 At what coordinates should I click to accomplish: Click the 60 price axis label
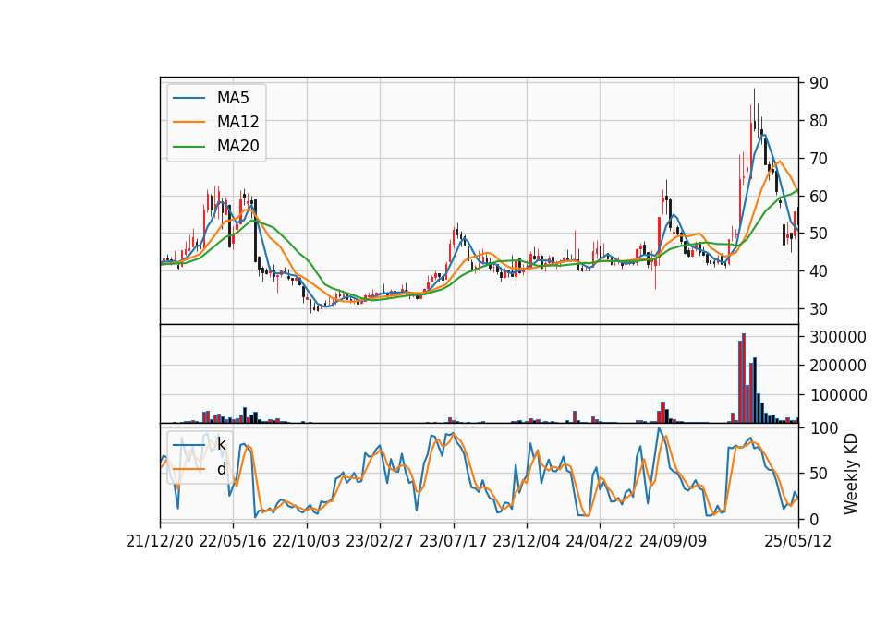tap(819, 196)
